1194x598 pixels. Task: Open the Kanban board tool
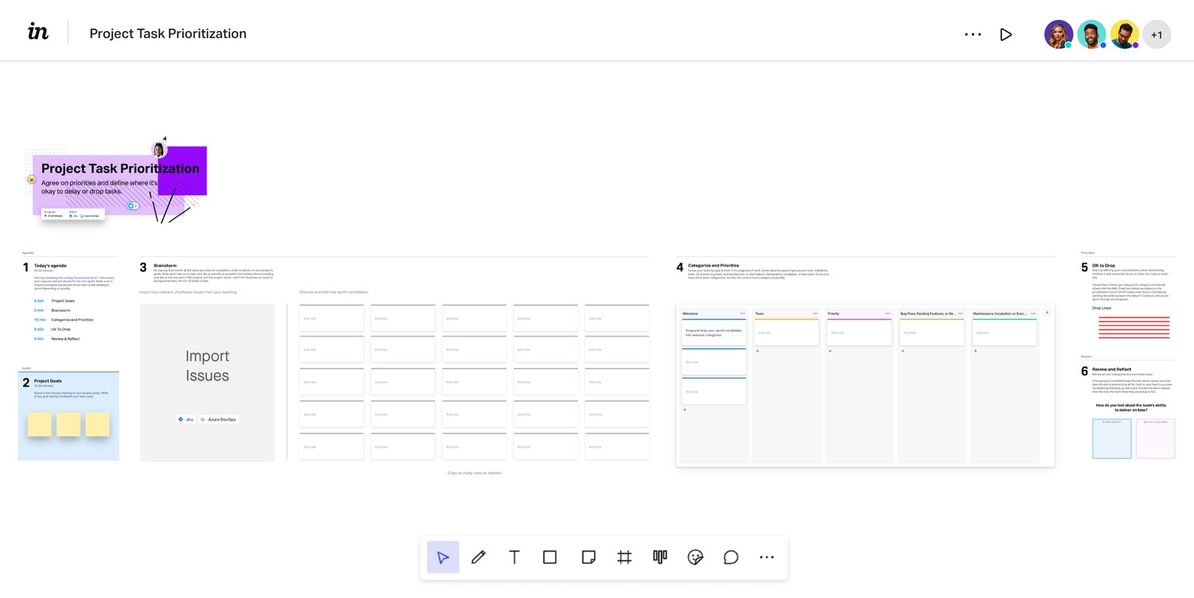[660, 557]
